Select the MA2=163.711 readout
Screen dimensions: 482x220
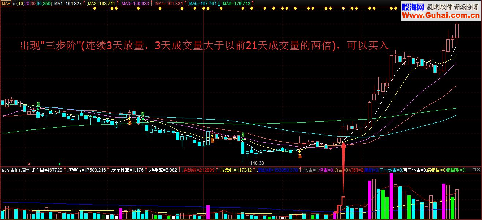[102, 3]
